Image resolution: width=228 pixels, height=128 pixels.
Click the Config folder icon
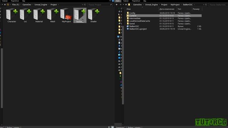(128, 13)
